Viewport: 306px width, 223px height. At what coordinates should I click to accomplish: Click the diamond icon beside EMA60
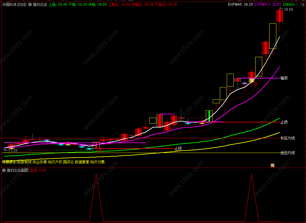[297, 4]
